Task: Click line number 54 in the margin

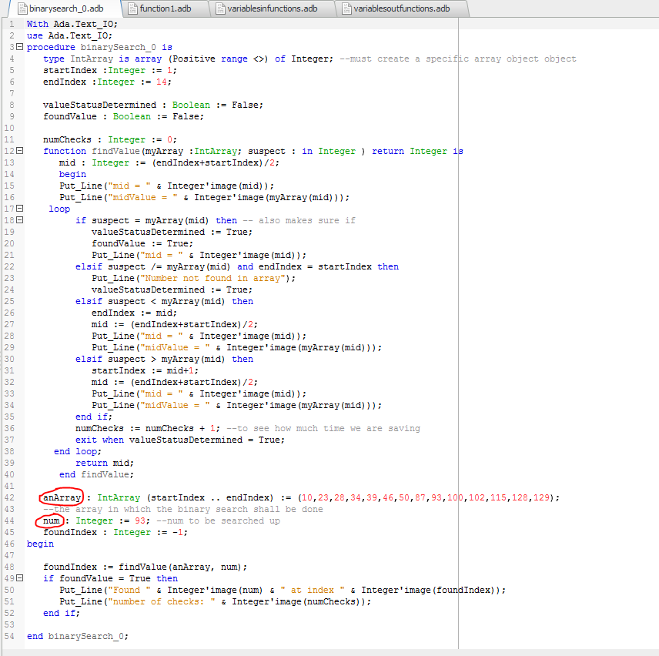Action: click(9, 636)
